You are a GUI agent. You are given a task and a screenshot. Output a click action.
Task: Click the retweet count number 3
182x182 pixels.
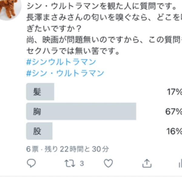(82, 163)
